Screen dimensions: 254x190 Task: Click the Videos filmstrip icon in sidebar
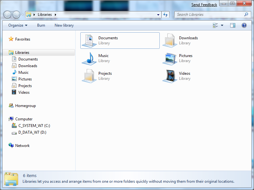tap(14, 92)
